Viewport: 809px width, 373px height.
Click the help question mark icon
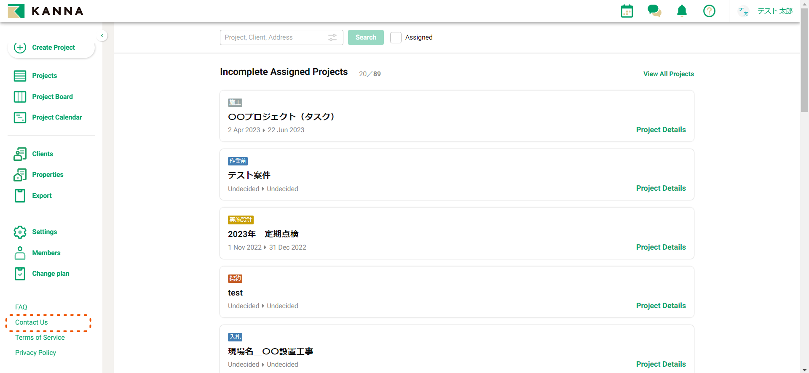(x=709, y=11)
